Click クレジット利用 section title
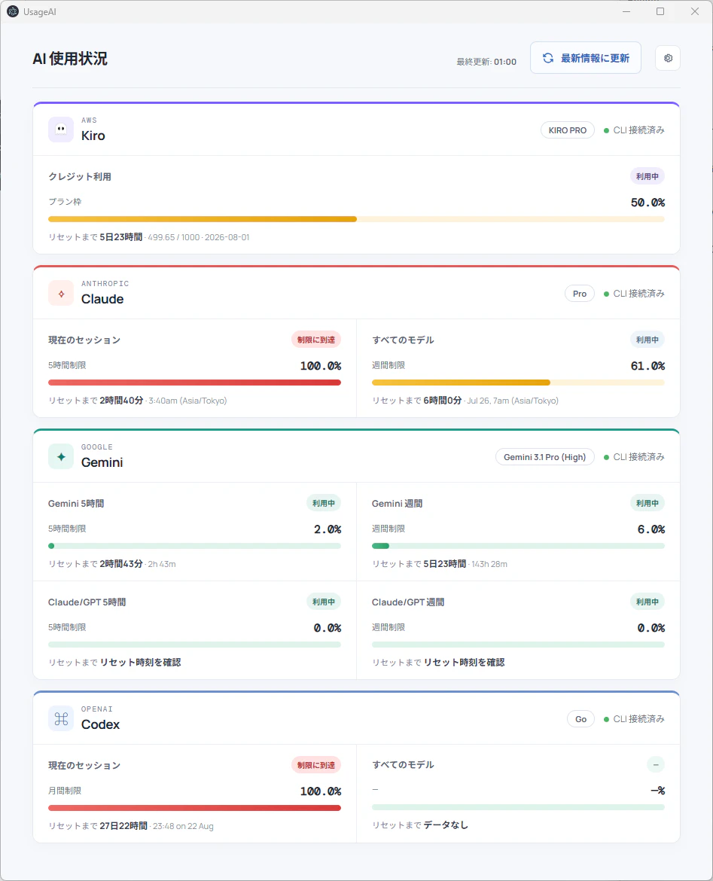This screenshot has width=713, height=881. pyautogui.click(x=80, y=176)
